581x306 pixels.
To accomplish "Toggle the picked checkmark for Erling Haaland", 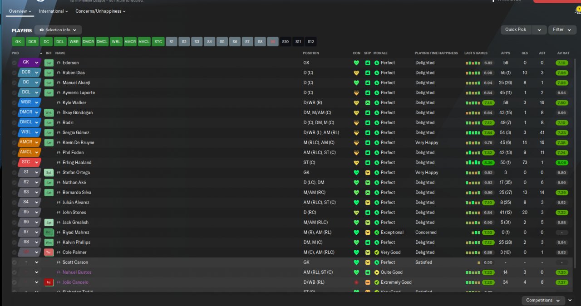I will coord(14,162).
